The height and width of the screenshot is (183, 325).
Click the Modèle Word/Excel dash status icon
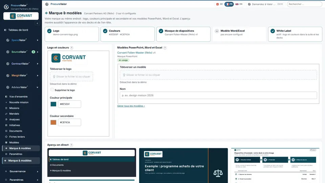tap(217, 31)
